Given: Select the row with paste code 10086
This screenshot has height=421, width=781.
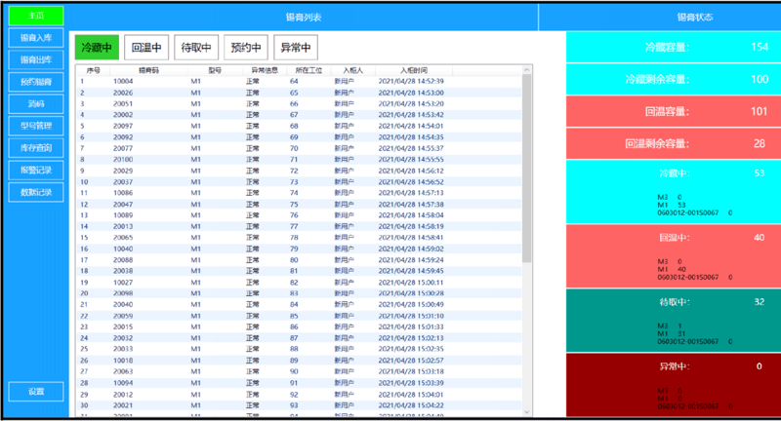Looking at the screenshot, I should coord(299,193).
